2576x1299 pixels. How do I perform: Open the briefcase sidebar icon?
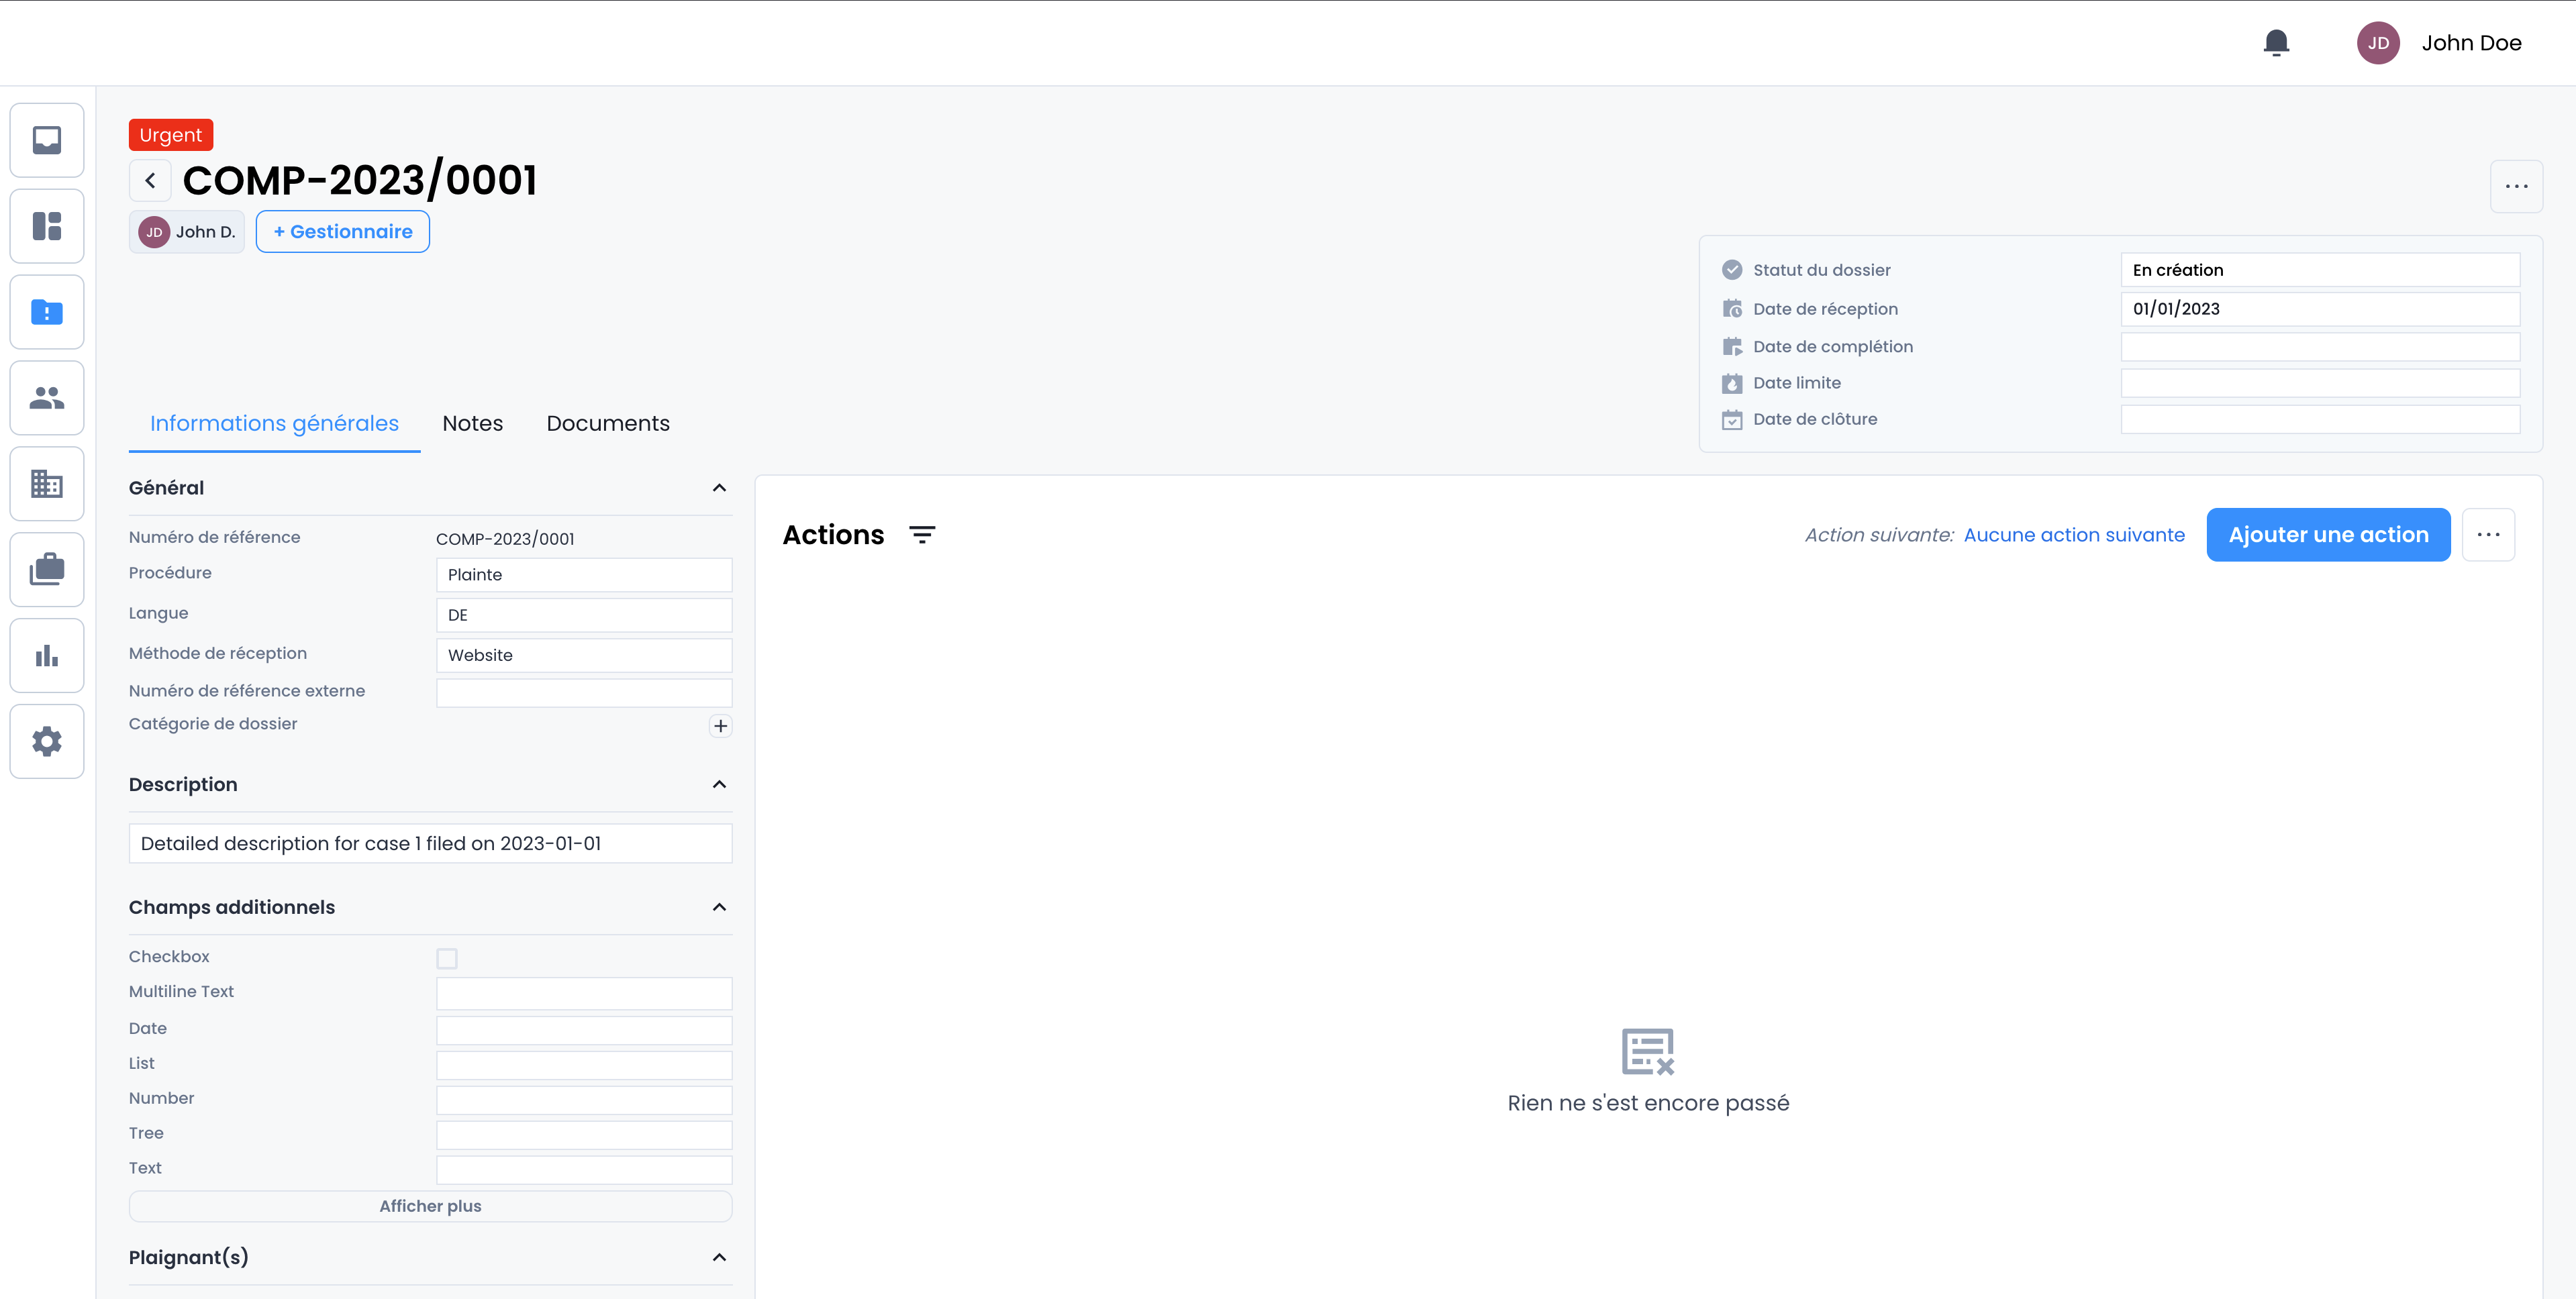pyautogui.click(x=47, y=570)
